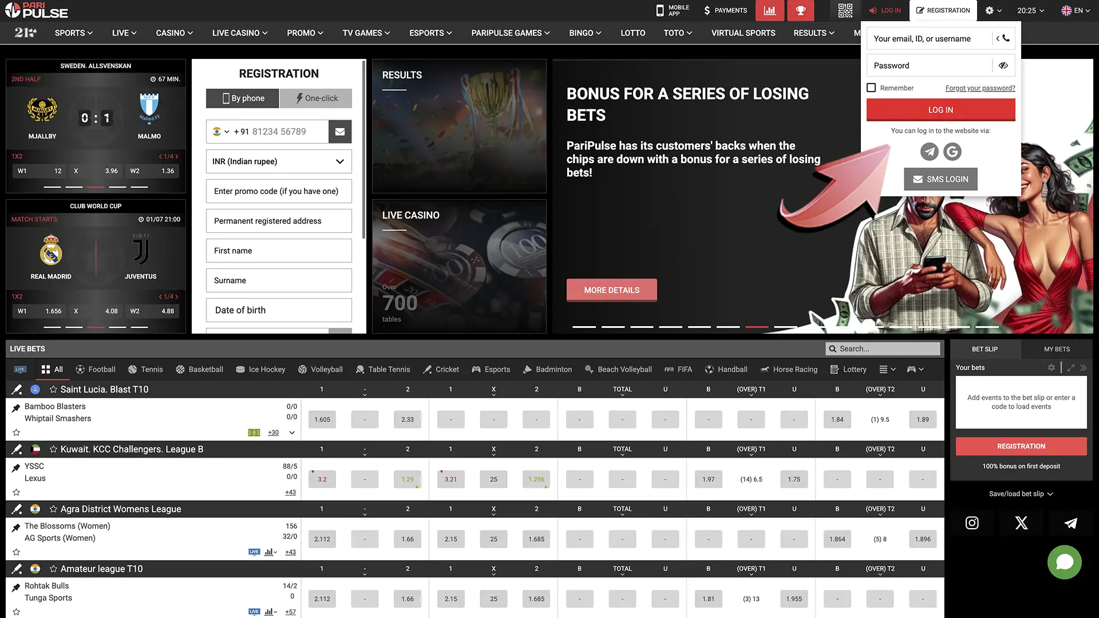Filter live bets by Football

tap(96, 370)
